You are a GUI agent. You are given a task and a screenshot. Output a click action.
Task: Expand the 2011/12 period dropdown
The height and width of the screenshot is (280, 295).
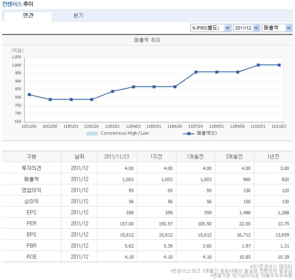(x=247, y=28)
